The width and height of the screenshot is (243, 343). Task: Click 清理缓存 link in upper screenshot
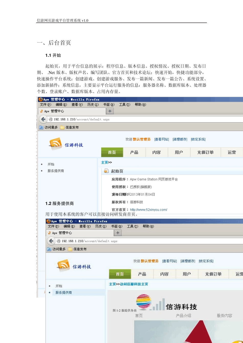point(180,139)
